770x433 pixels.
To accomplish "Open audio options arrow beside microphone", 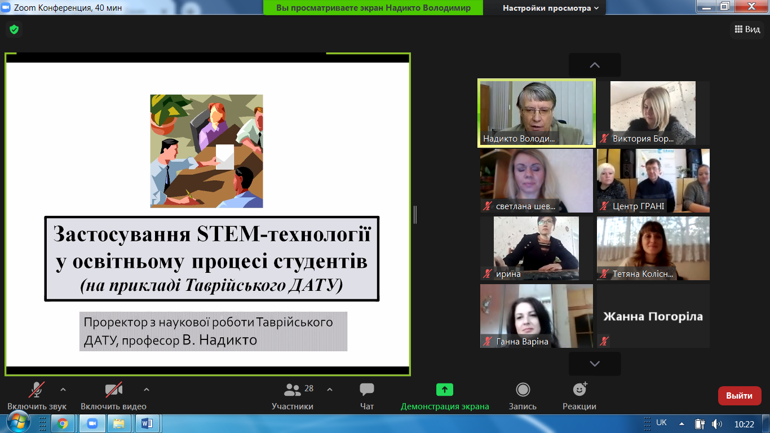I will (x=63, y=390).
